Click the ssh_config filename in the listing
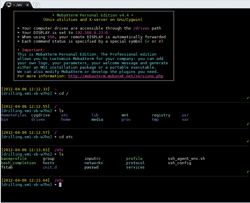Screen dimensions: 250x203 179,163
